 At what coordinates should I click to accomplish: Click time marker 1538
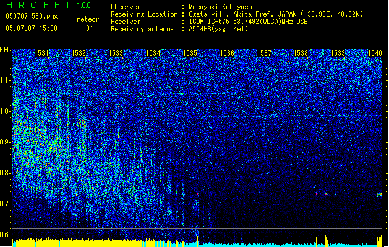(x=301, y=53)
